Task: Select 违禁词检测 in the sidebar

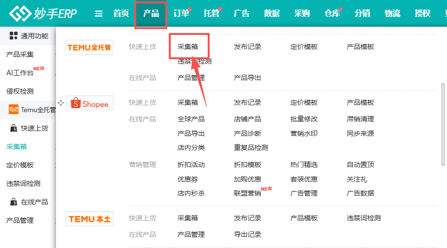Action: (x=23, y=184)
